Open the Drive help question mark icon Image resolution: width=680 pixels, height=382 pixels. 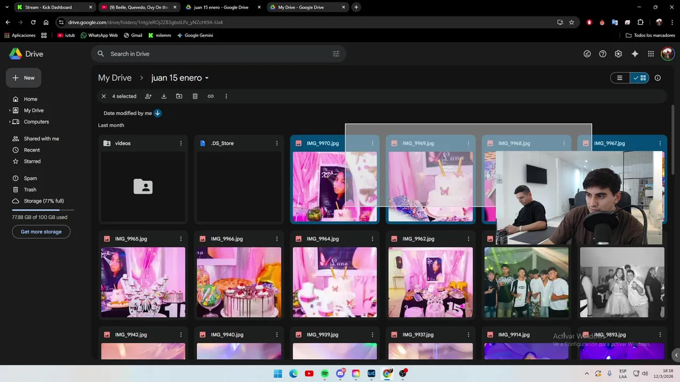pos(602,54)
